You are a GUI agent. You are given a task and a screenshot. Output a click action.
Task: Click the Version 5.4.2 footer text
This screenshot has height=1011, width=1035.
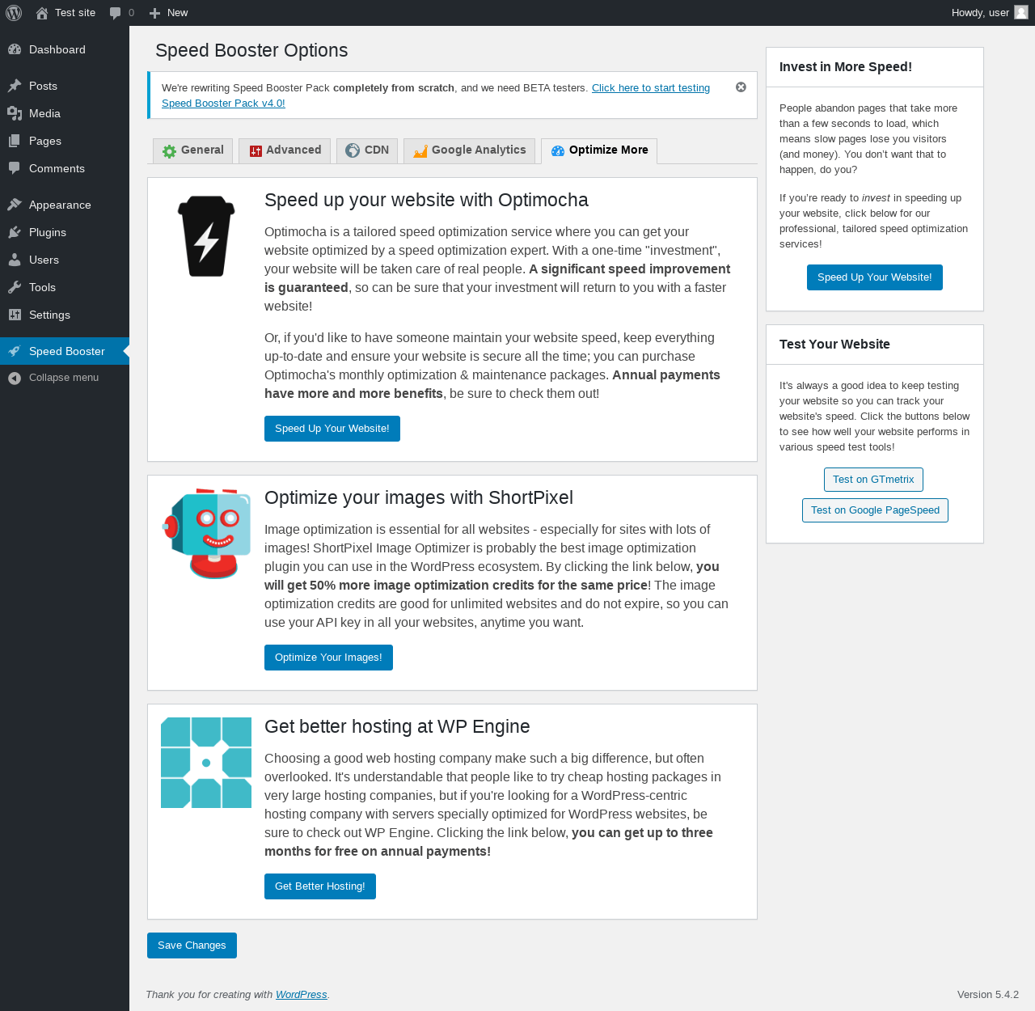click(988, 995)
